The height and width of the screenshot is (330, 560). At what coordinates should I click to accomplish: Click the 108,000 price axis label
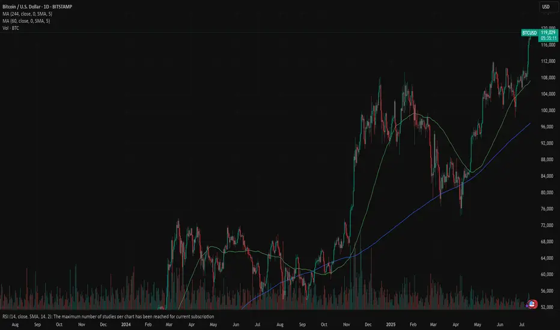[548, 78]
